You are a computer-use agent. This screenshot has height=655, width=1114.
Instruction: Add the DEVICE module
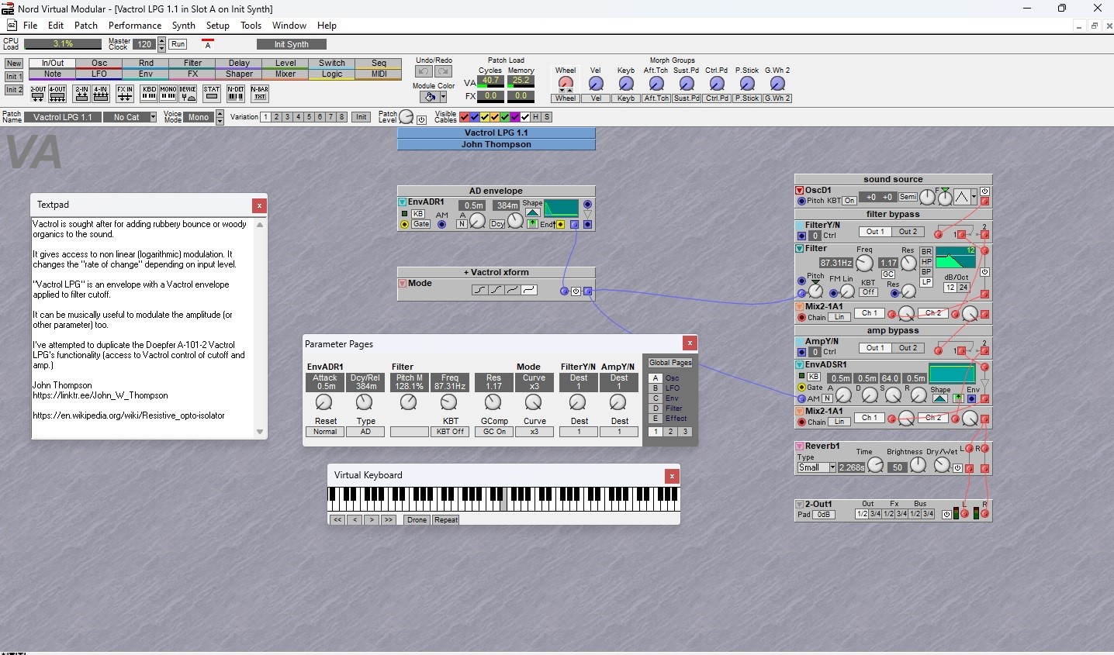click(188, 94)
